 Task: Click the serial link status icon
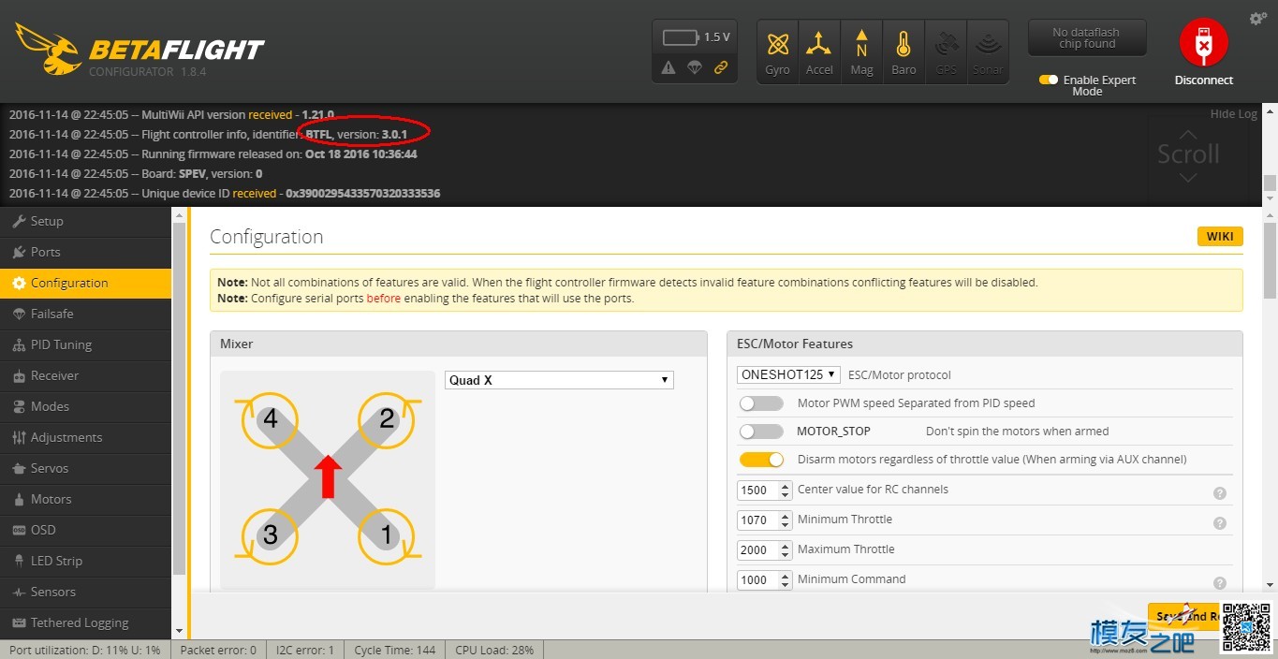pyautogui.click(x=721, y=67)
